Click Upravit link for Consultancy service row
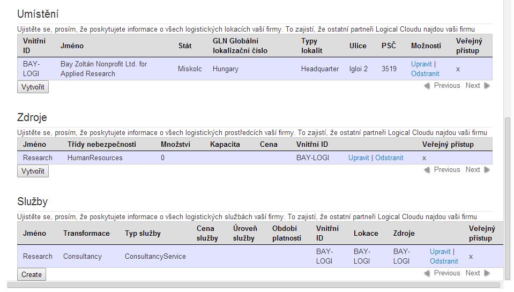 [x=440, y=252]
